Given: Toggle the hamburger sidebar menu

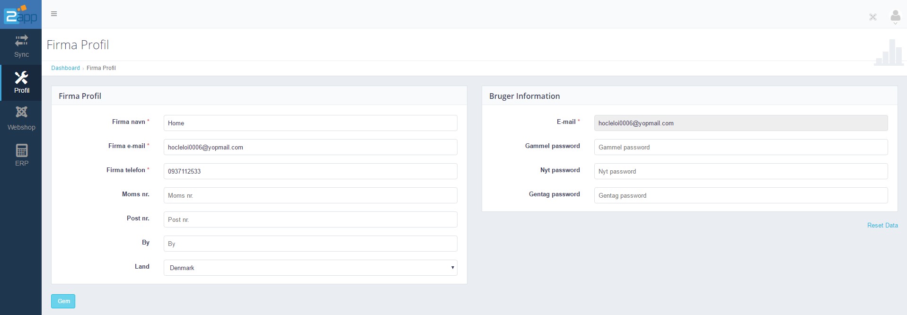Looking at the screenshot, I should (x=54, y=14).
